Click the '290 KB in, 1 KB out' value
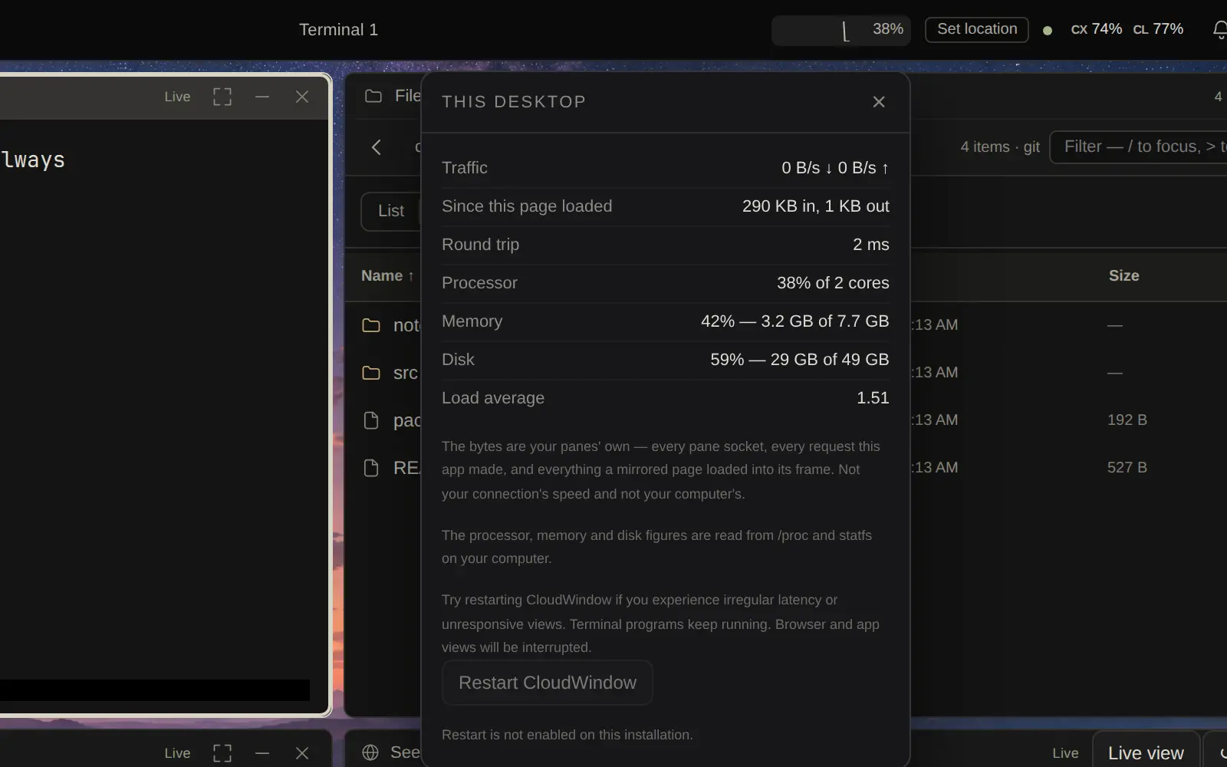1227x767 pixels. click(816, 206)
